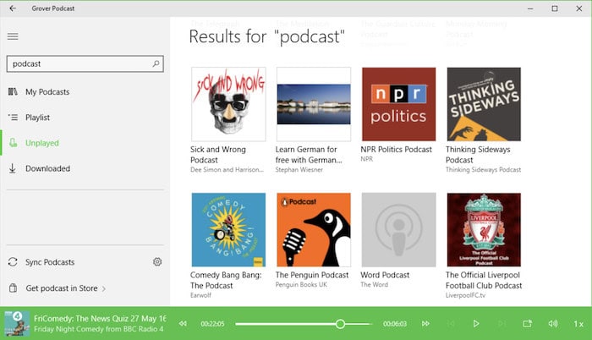Viewport: 592px width, 340px height.
Task: Open Learn German podcast thumbnail
Action: [x=314, y=104]
